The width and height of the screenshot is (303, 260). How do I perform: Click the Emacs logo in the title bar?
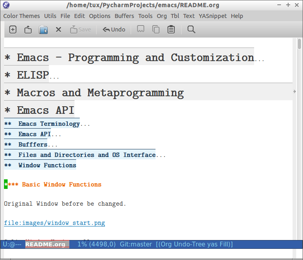coord(6,5)
